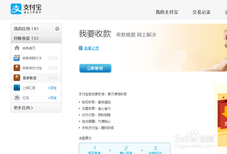The height and width of the screenshot is (154, 227).
Task: Click the 流程展示 label
Action: click(85, 138)
